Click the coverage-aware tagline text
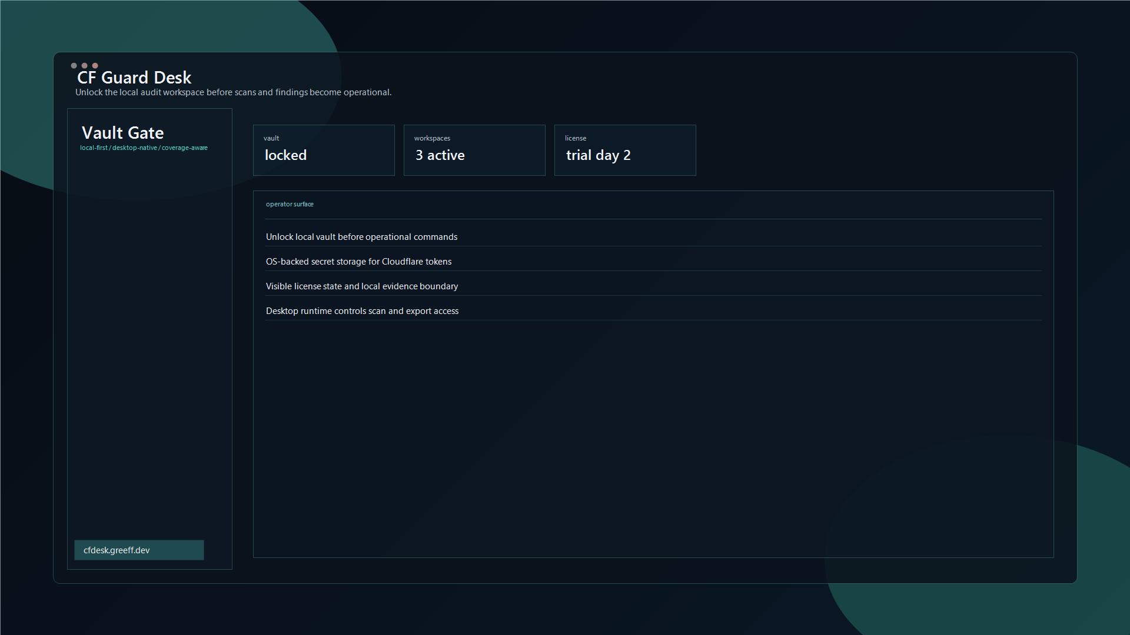Viewport: 1130px width, 635px height. [184, 148]
